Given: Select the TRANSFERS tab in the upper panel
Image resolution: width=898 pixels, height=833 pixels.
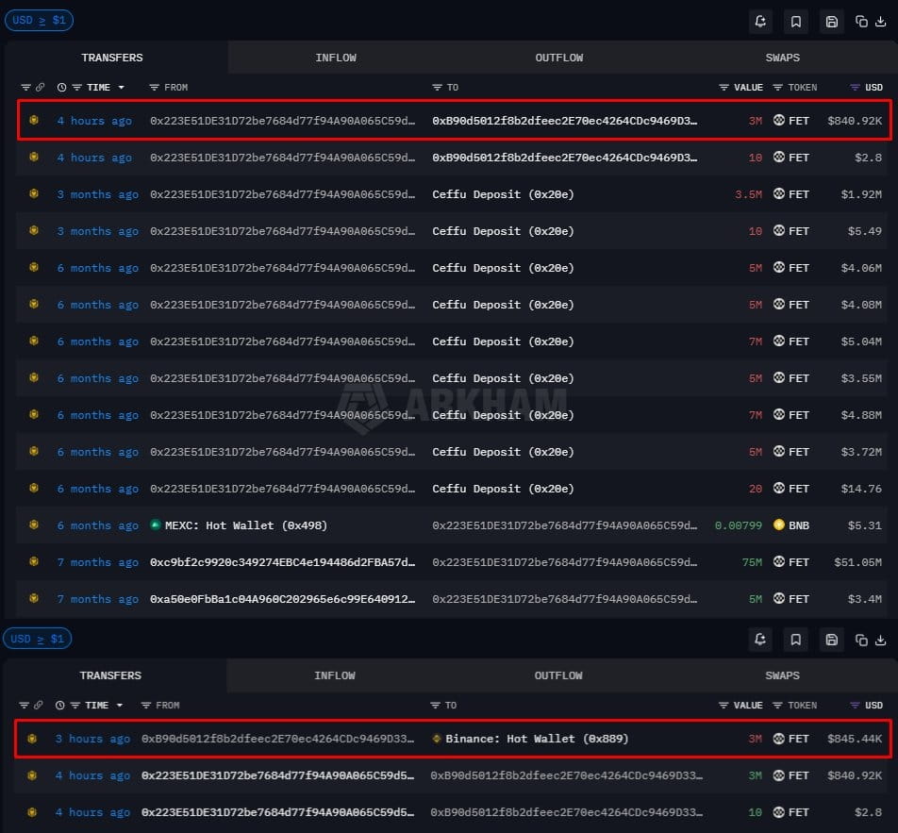Looking at the screenshot, I should point(112,58).
